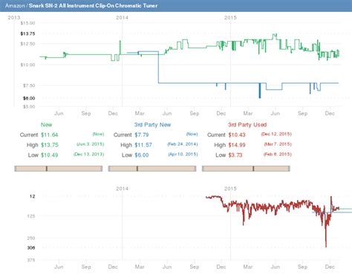Click the 3rd Party Used price range slider

246,169
